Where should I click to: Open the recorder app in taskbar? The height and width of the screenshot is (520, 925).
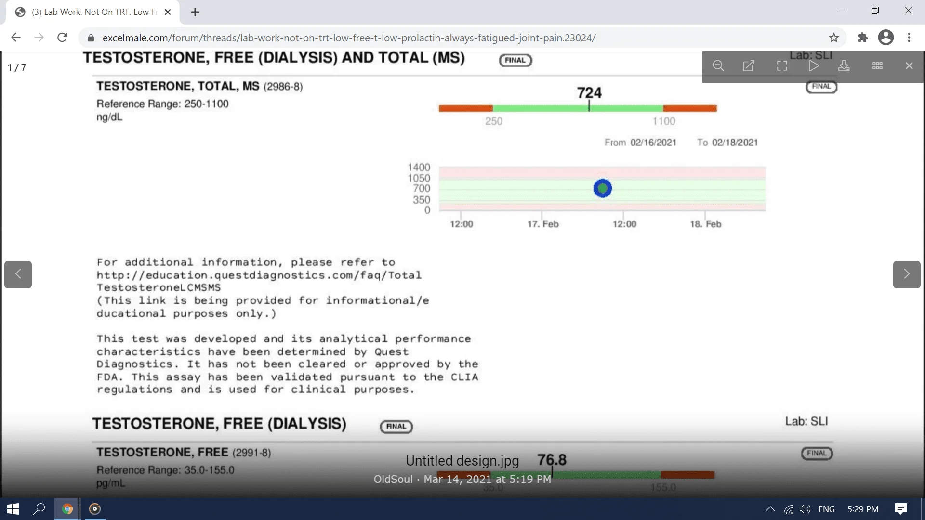[95, 509]
